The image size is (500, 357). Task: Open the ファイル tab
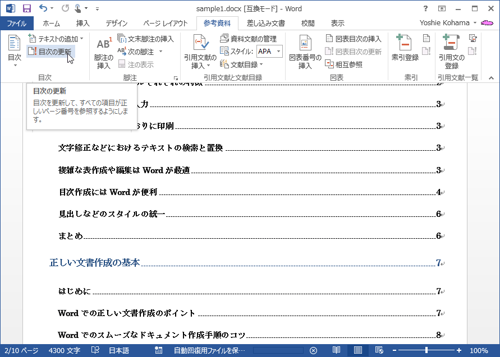coord(17,23)
